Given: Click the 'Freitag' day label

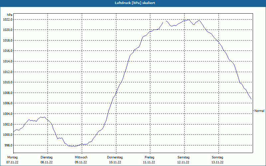Looking at the screenshot, I should click(x=149, y=157).
